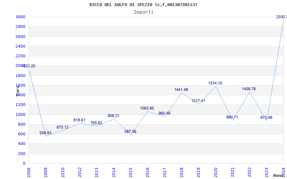This screenshot has height=179, width=287.
Task: Click the 587.56 data label
Action: (130, 131)
